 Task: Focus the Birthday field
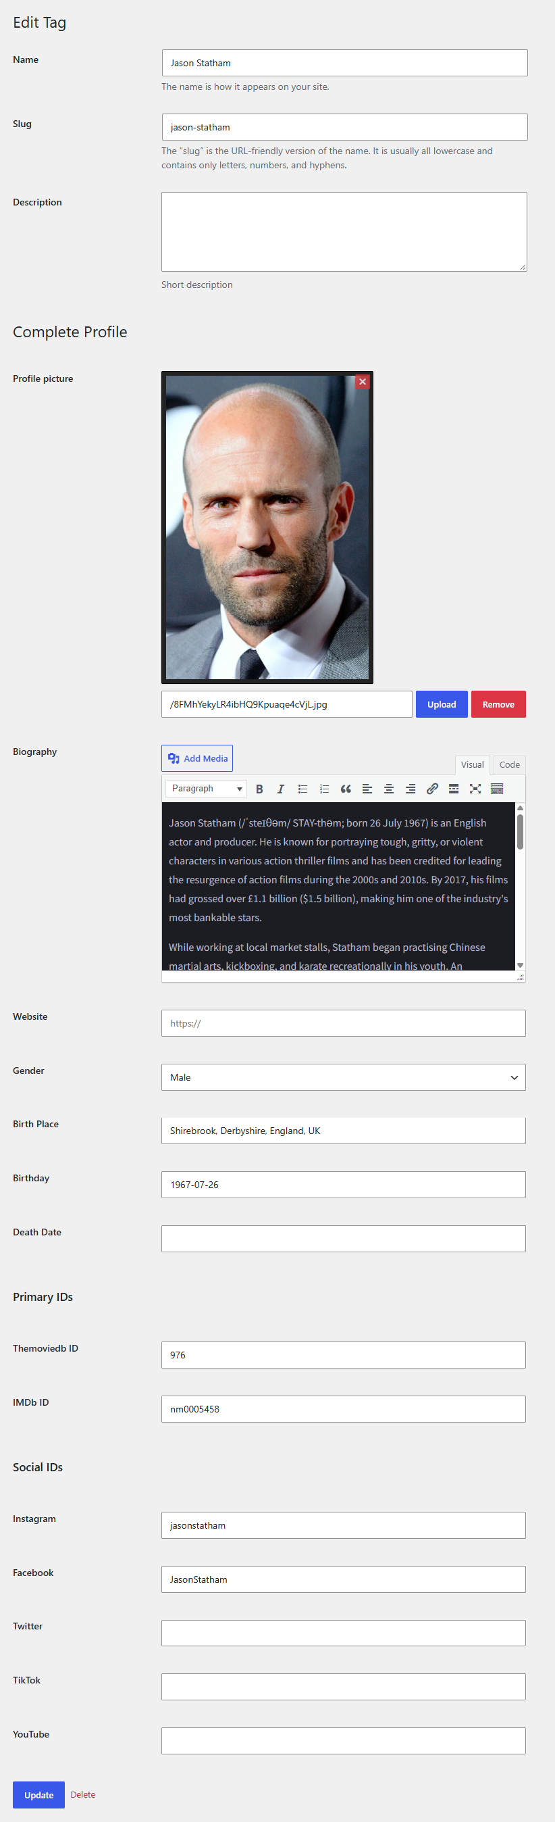click(x=344, y=1185)
